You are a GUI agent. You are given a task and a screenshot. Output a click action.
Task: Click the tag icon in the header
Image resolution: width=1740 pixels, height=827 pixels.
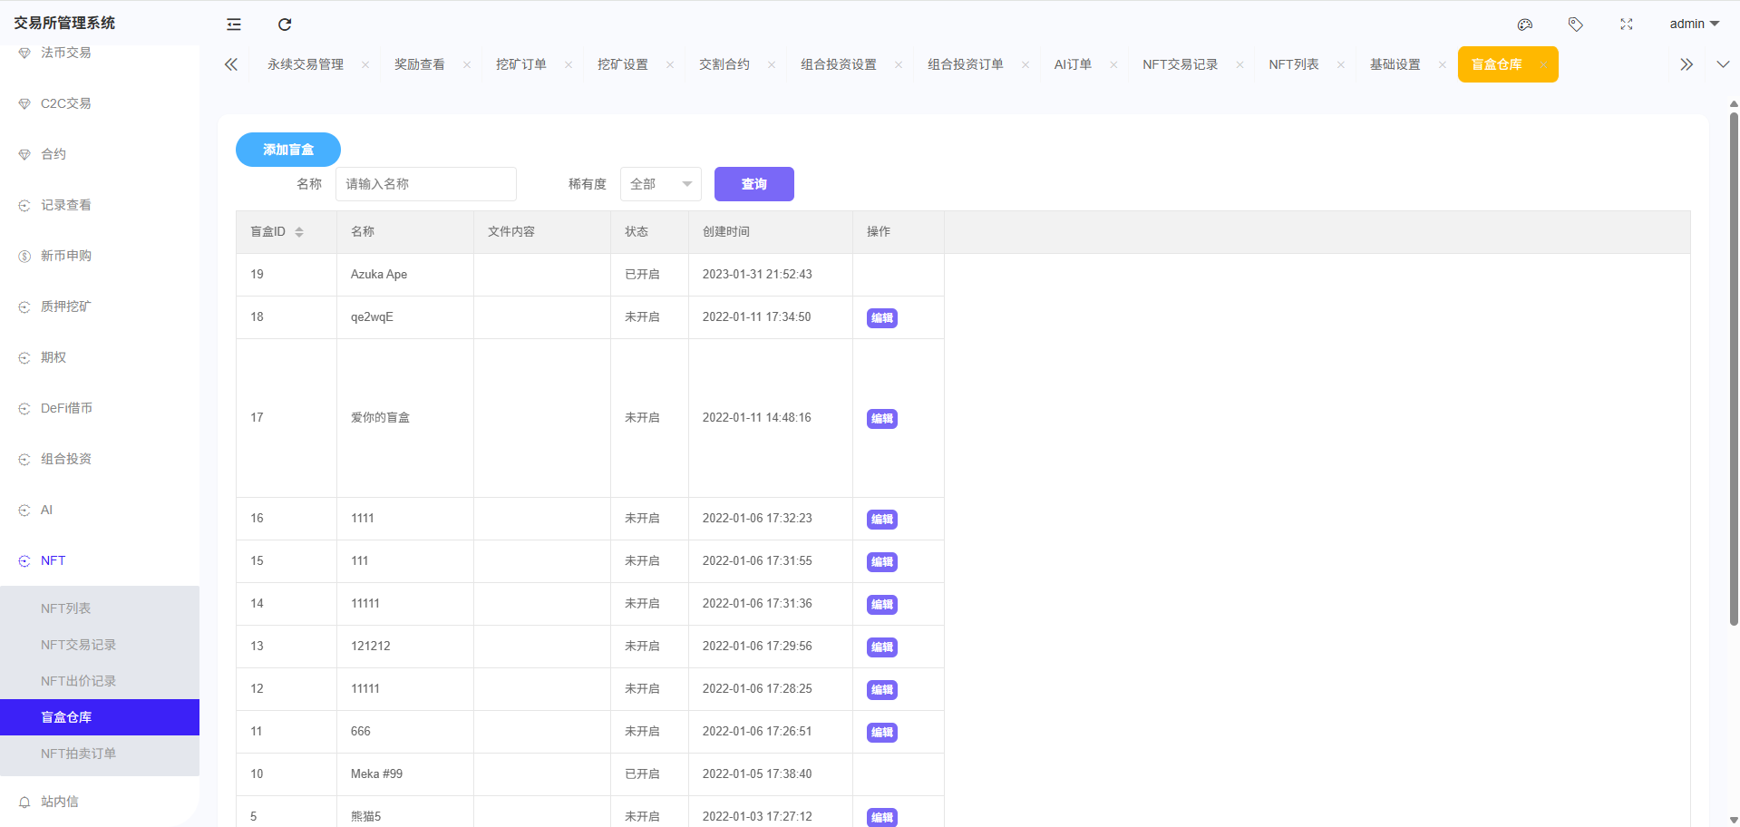1575,24
